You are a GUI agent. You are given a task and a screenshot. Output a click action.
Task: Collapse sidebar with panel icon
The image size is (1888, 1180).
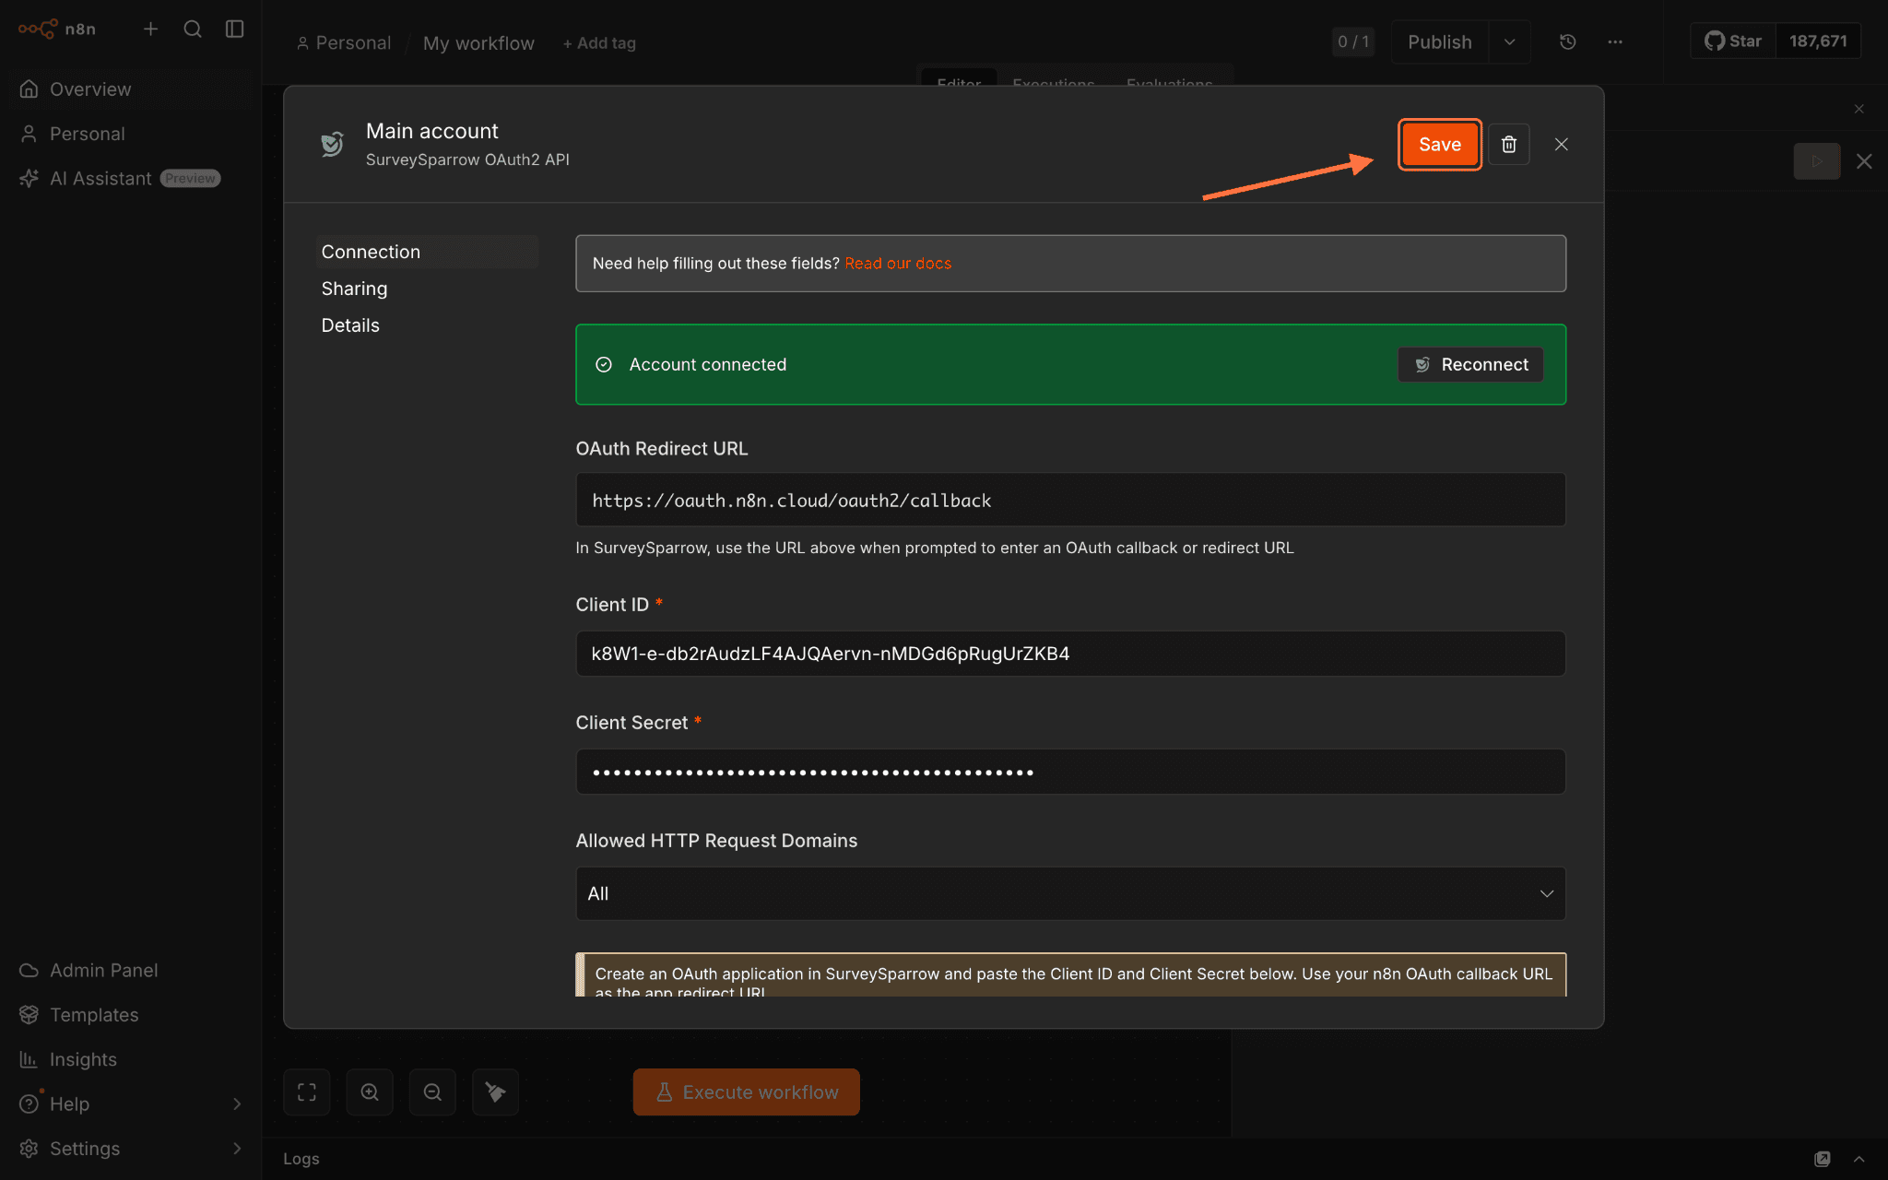(235, 29)
